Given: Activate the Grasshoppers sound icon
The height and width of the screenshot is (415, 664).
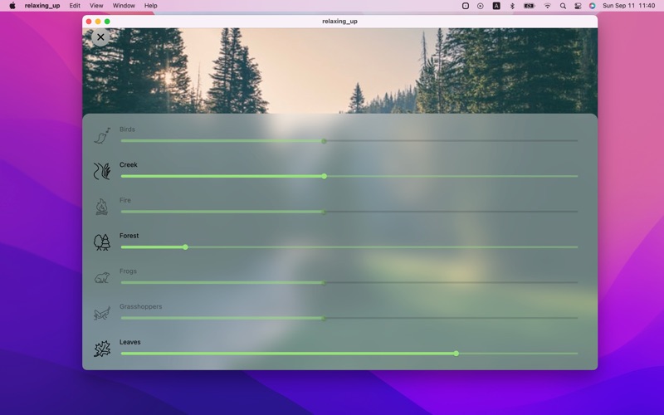Looking at the screenshot, I should [x=101, y=314].
